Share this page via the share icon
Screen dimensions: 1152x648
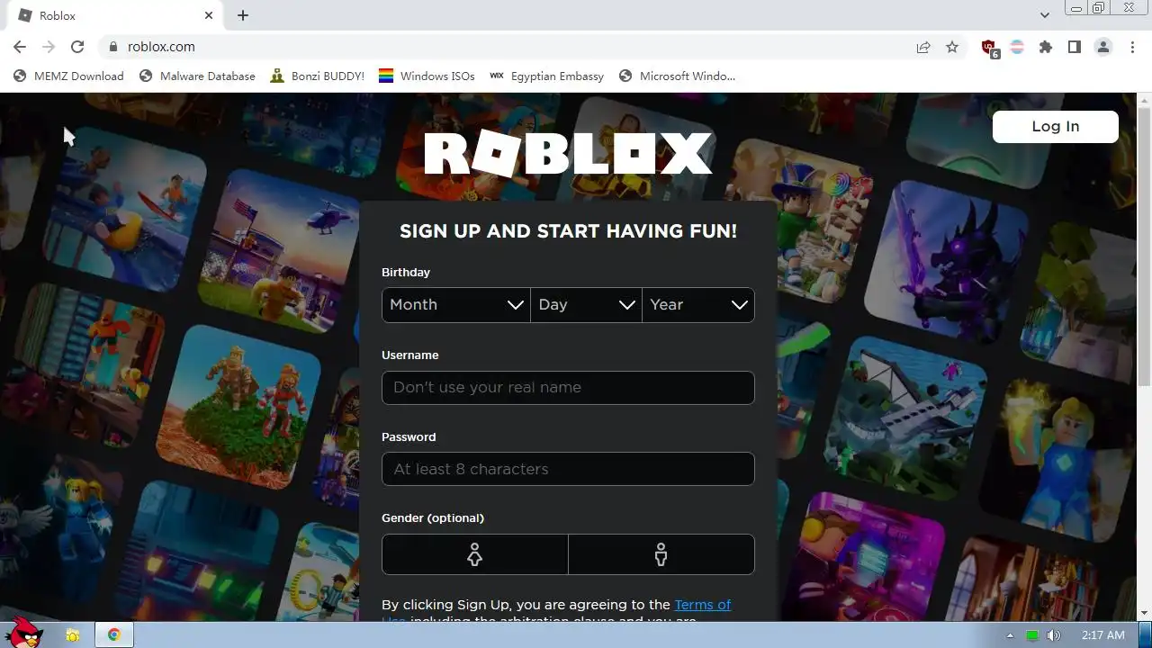[x=923, y=47]
